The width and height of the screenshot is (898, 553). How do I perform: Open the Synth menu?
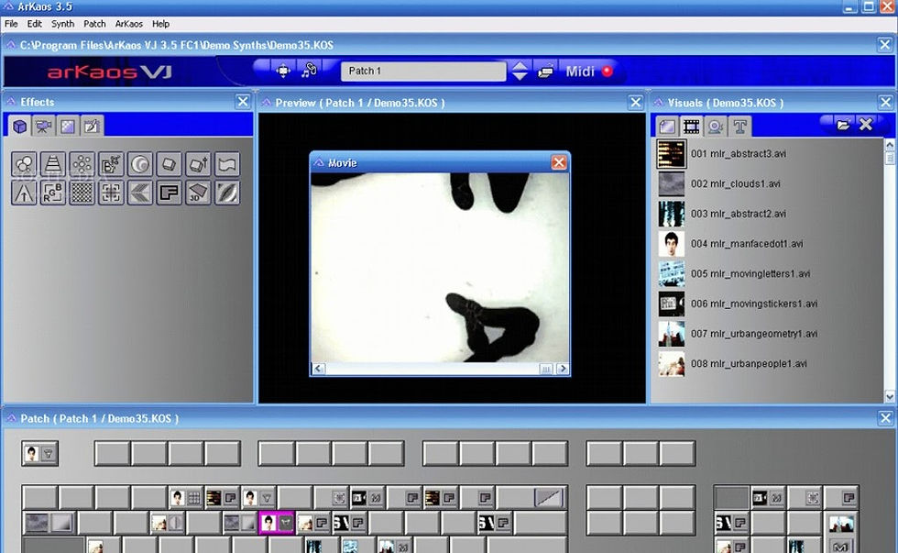click(62, 24)
